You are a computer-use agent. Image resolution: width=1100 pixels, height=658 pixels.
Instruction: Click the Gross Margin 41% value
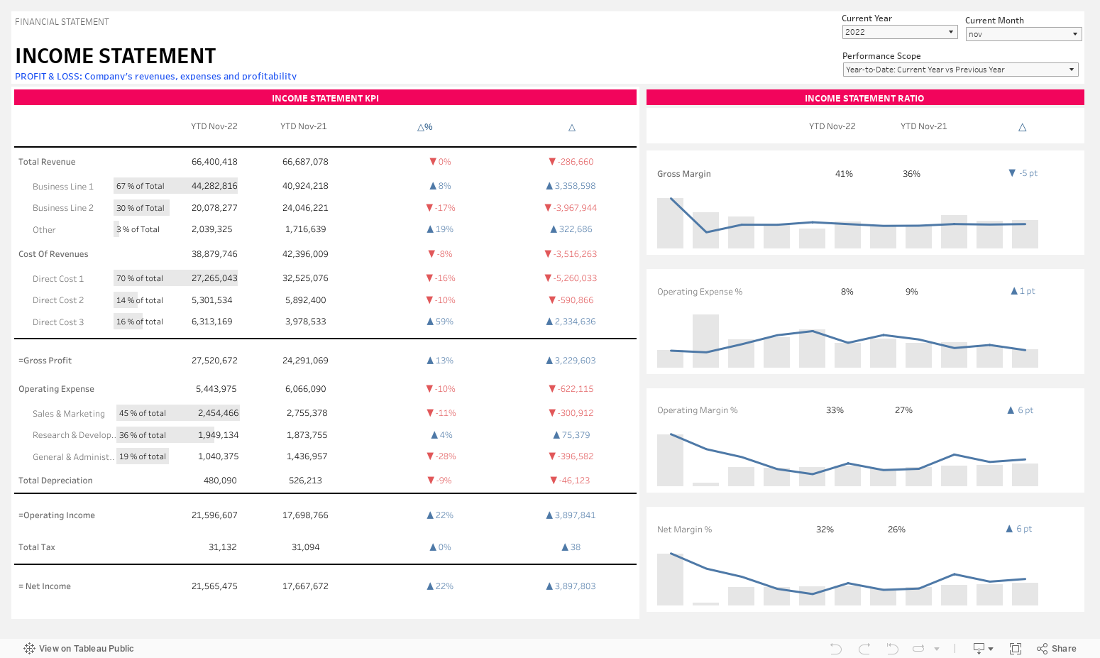pos(844,174)
